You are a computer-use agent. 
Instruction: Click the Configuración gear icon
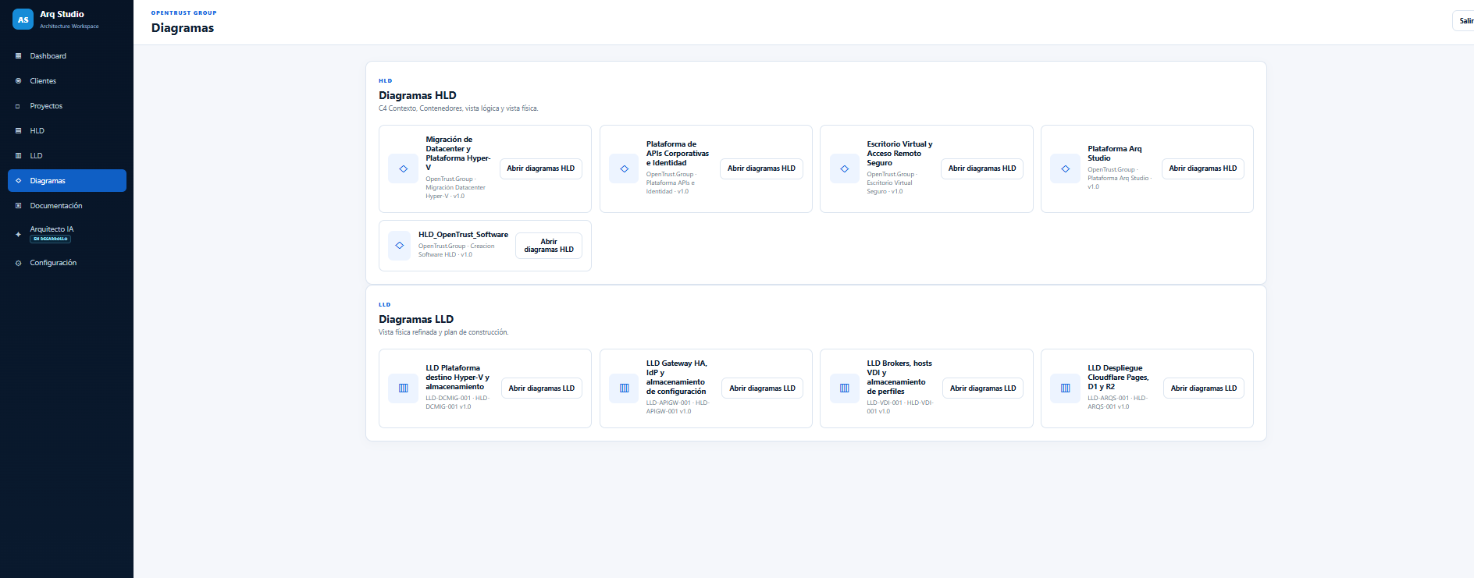[x=18, y=263]
